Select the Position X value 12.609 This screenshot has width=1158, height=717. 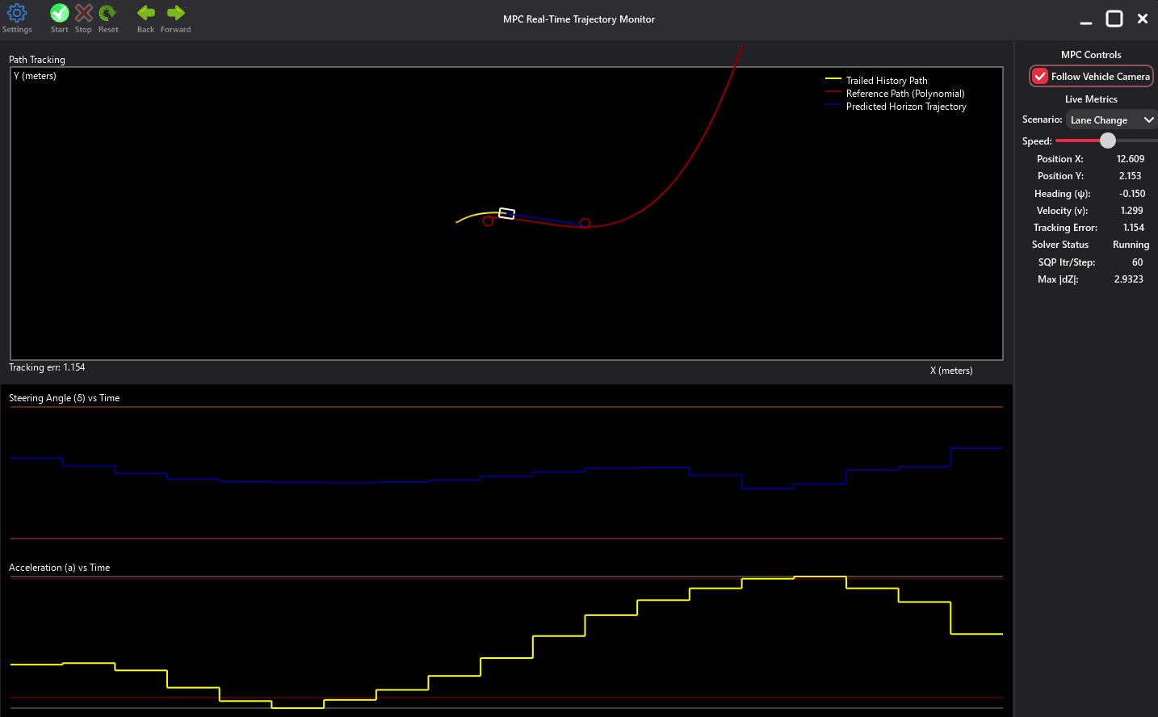[1131, 159]
